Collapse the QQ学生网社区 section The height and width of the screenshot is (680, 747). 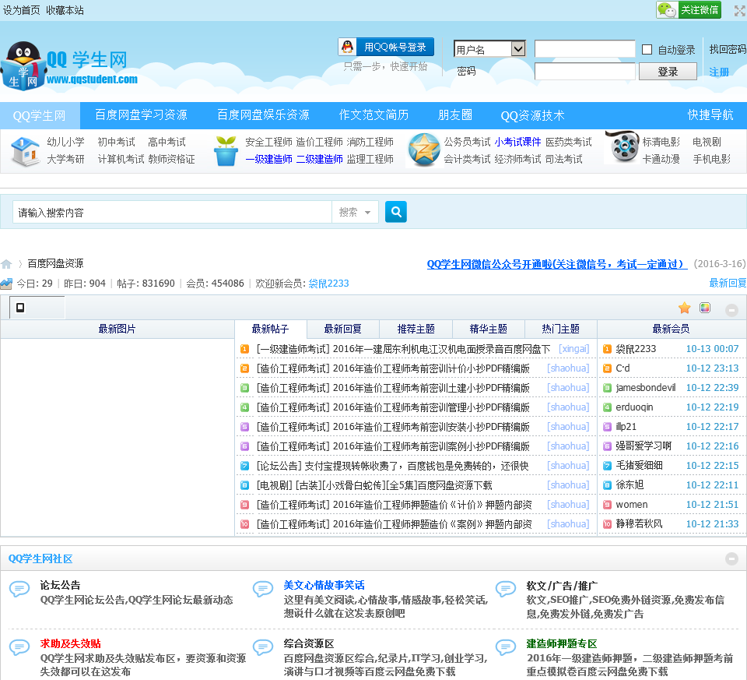731,558
